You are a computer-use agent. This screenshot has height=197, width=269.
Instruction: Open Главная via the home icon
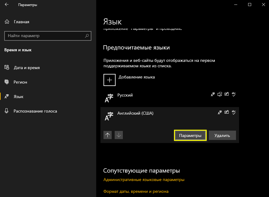(x=7, y=22)
